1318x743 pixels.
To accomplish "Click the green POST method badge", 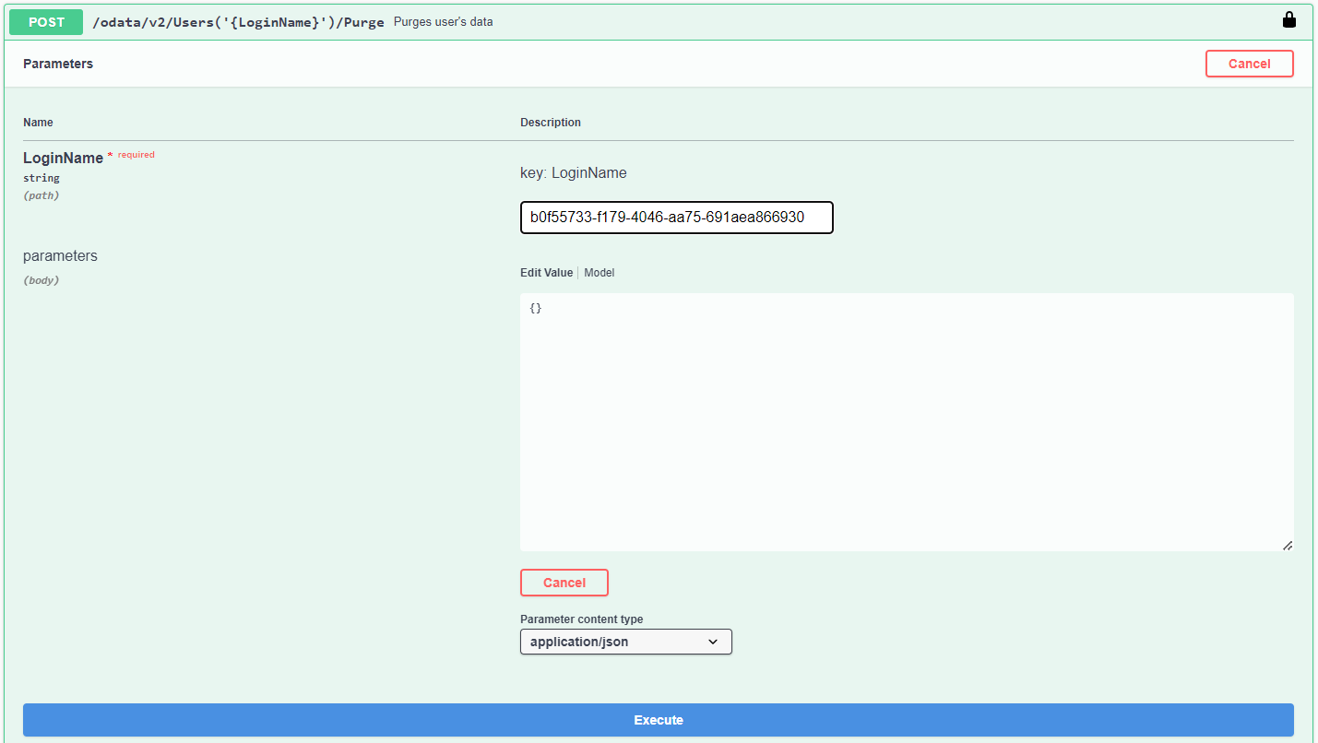I will pos(46,22).
